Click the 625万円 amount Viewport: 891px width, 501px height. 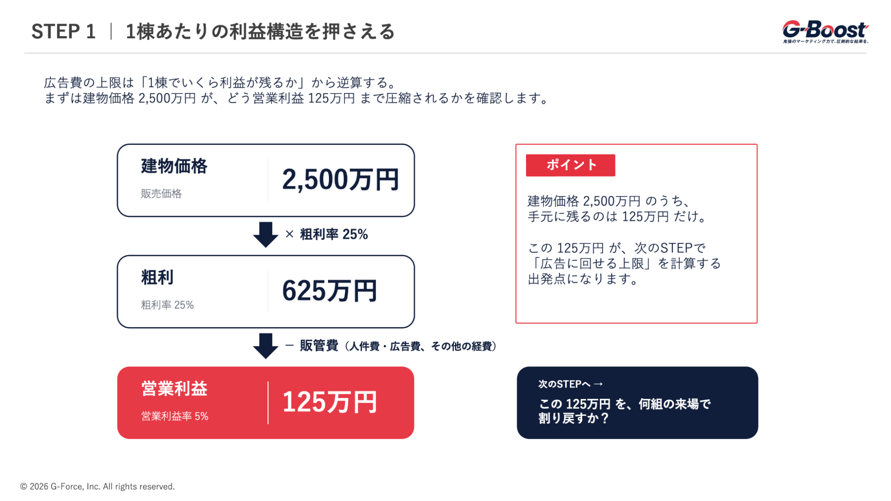330,291
